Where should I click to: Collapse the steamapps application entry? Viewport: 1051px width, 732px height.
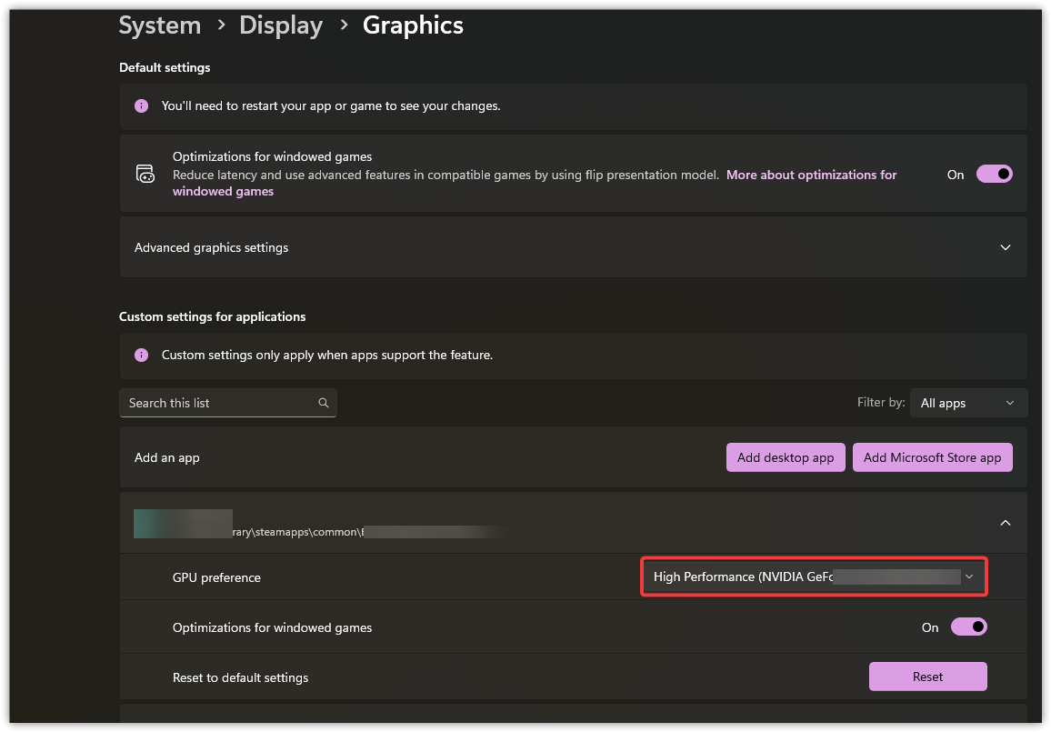(1005, 523)
